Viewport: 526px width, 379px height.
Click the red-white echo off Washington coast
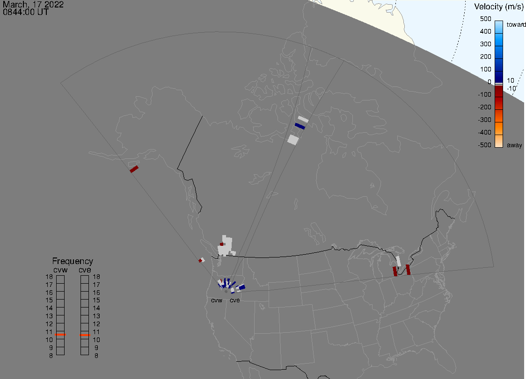pyautogui.click(x=202, y=260)
